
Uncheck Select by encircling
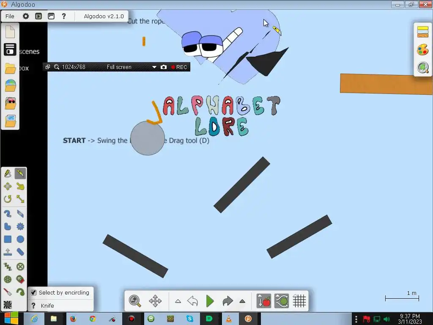[x=33, y=292]
